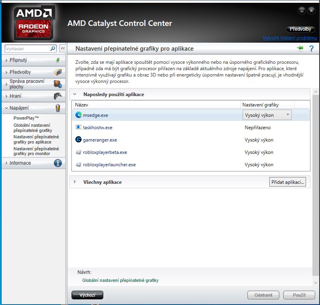Open graphics setting dropdown for msedge.exe
This screenshot has height=305, width=320.
(x=267, y=115)
